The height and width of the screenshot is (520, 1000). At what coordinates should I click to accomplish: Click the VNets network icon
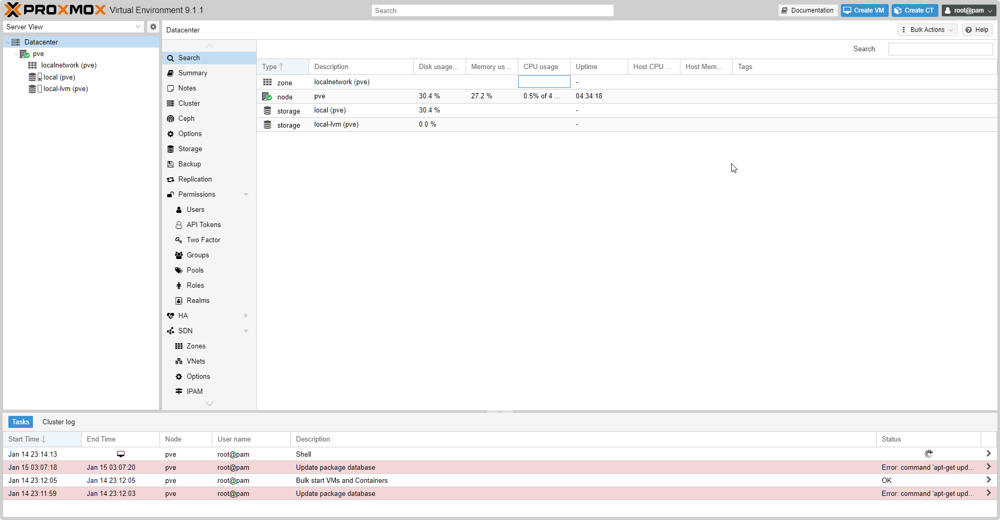[179, 361]
